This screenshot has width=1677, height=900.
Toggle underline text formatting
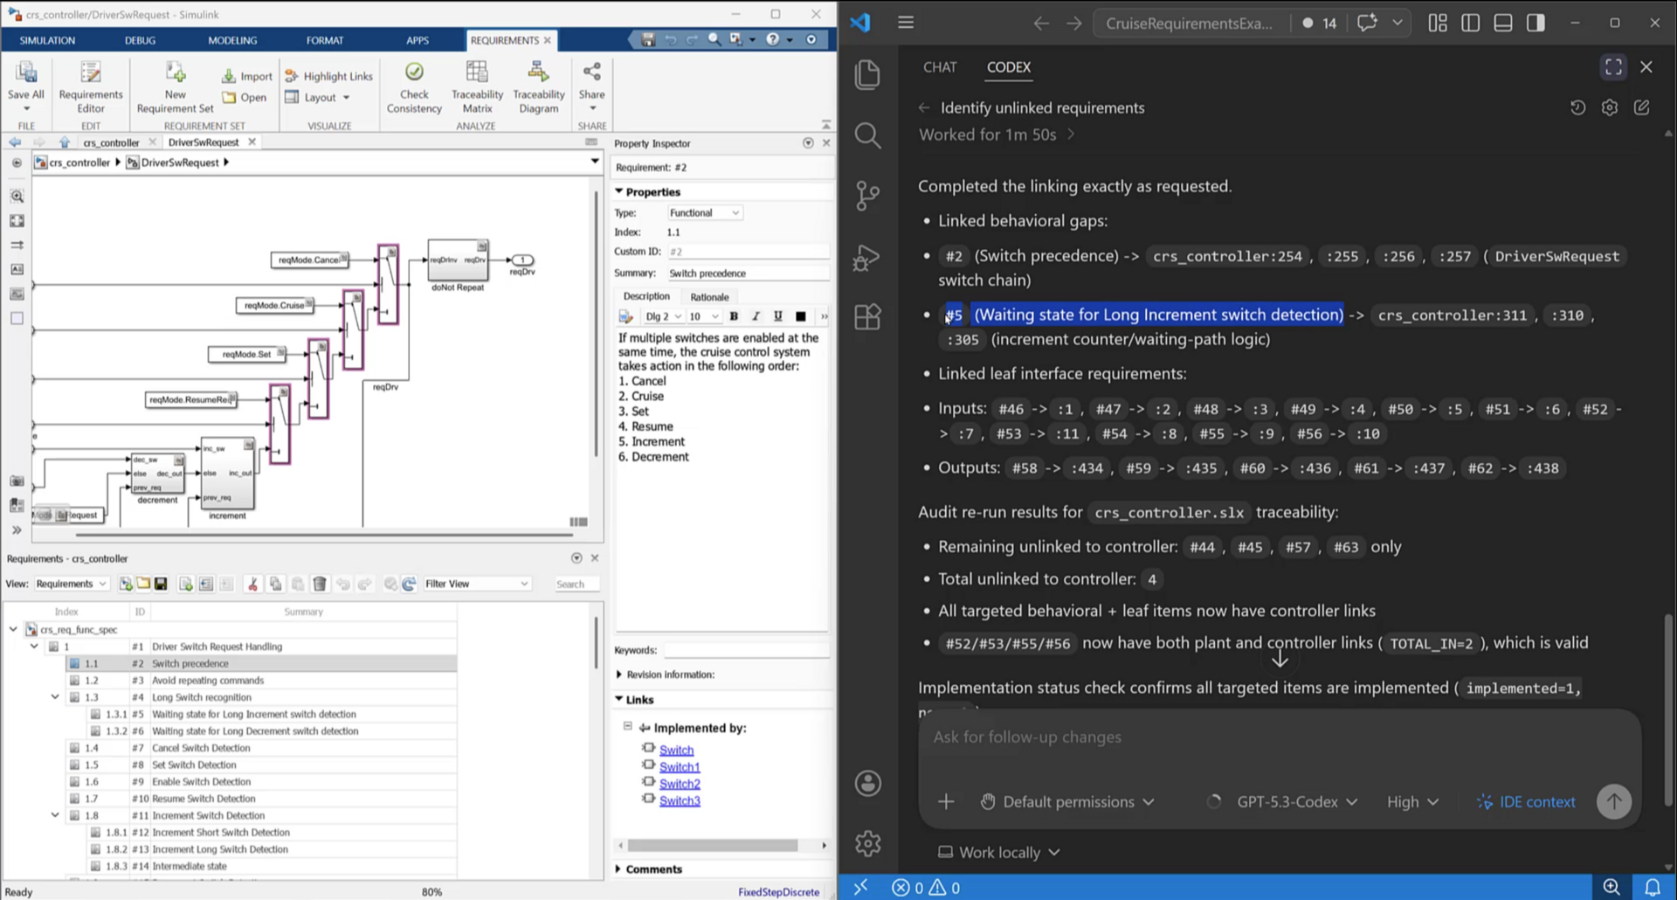(x=777, y=316)
